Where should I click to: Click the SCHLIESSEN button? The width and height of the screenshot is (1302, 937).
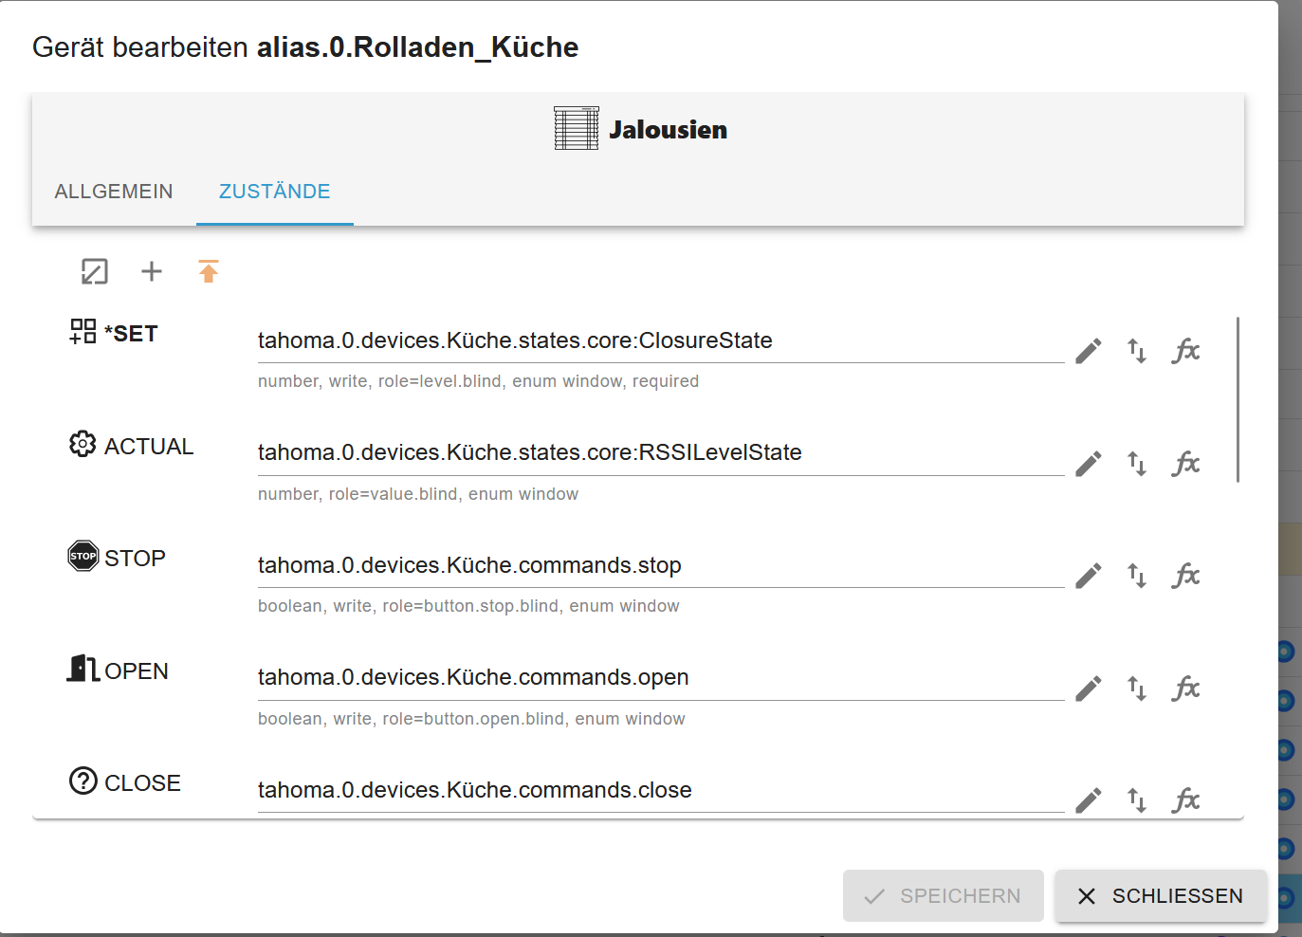[x=1161, y=896]
